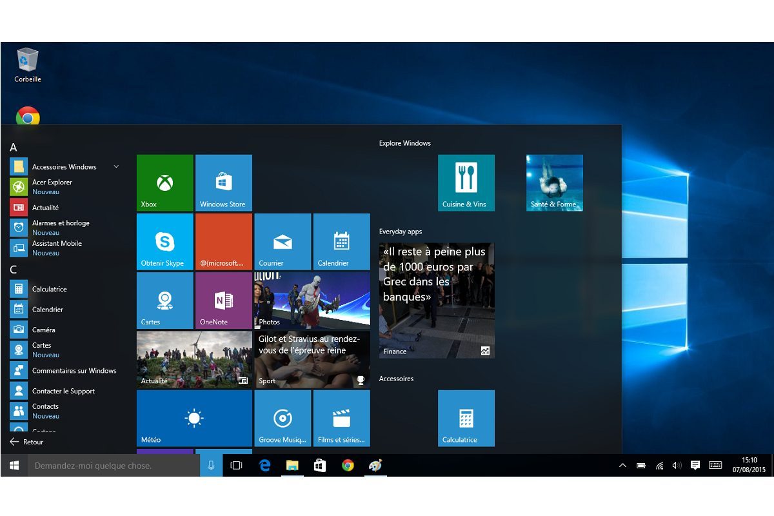
Task: Launch the Groove Musique tile
Action: [283, 418]
